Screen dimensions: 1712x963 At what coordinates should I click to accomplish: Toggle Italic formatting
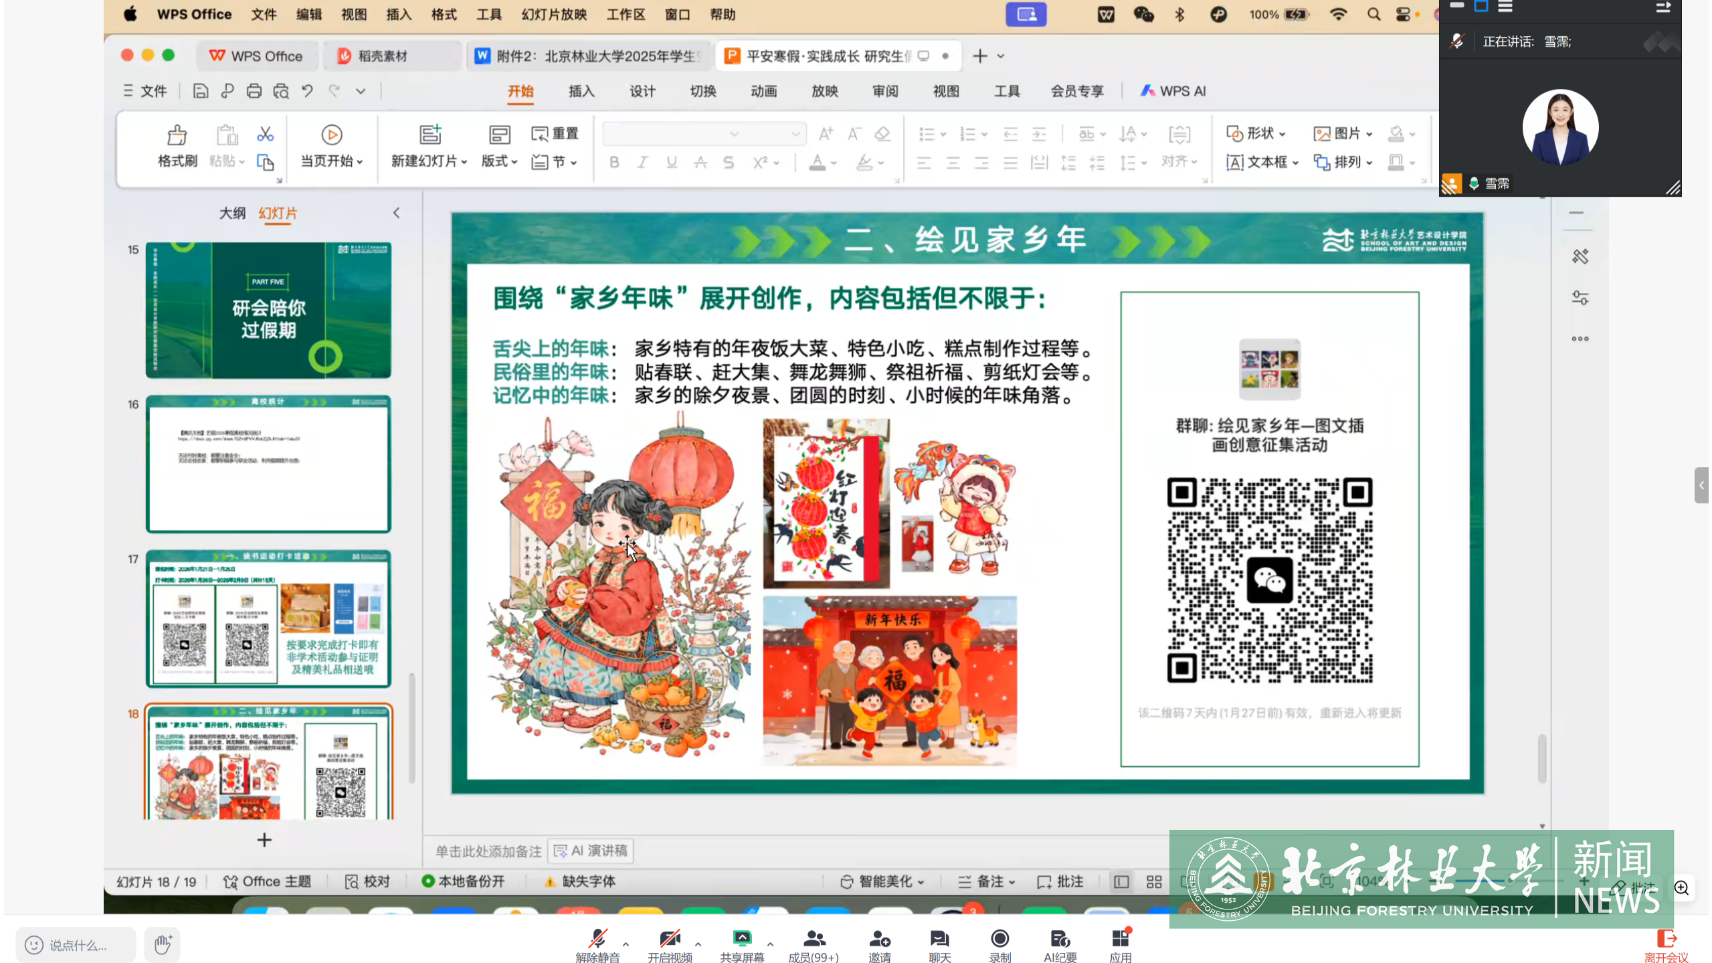(643, 163)
